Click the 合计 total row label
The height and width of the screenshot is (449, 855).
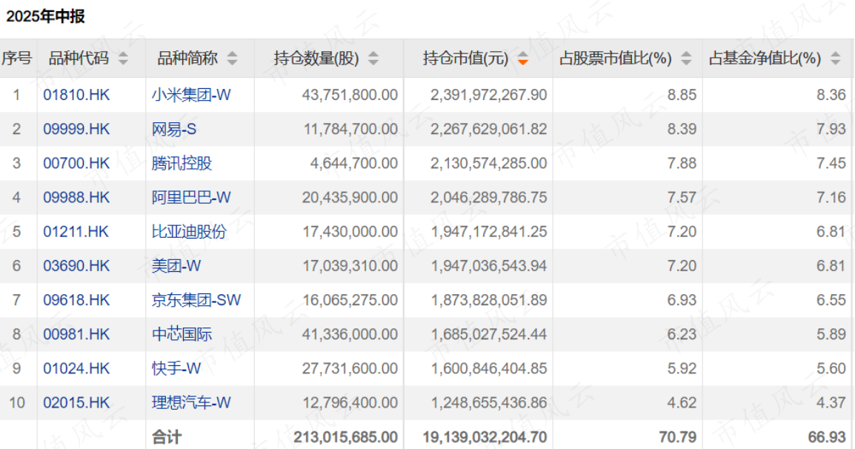[166, 437]
